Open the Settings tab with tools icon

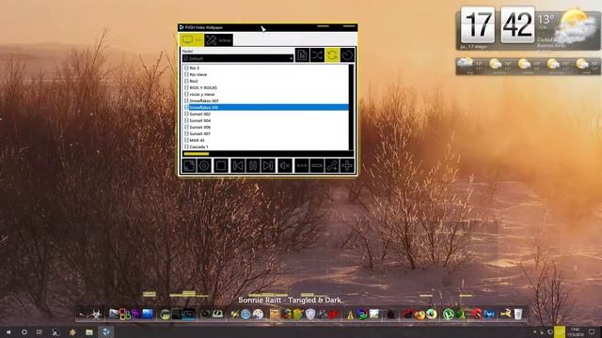[218, 39]
